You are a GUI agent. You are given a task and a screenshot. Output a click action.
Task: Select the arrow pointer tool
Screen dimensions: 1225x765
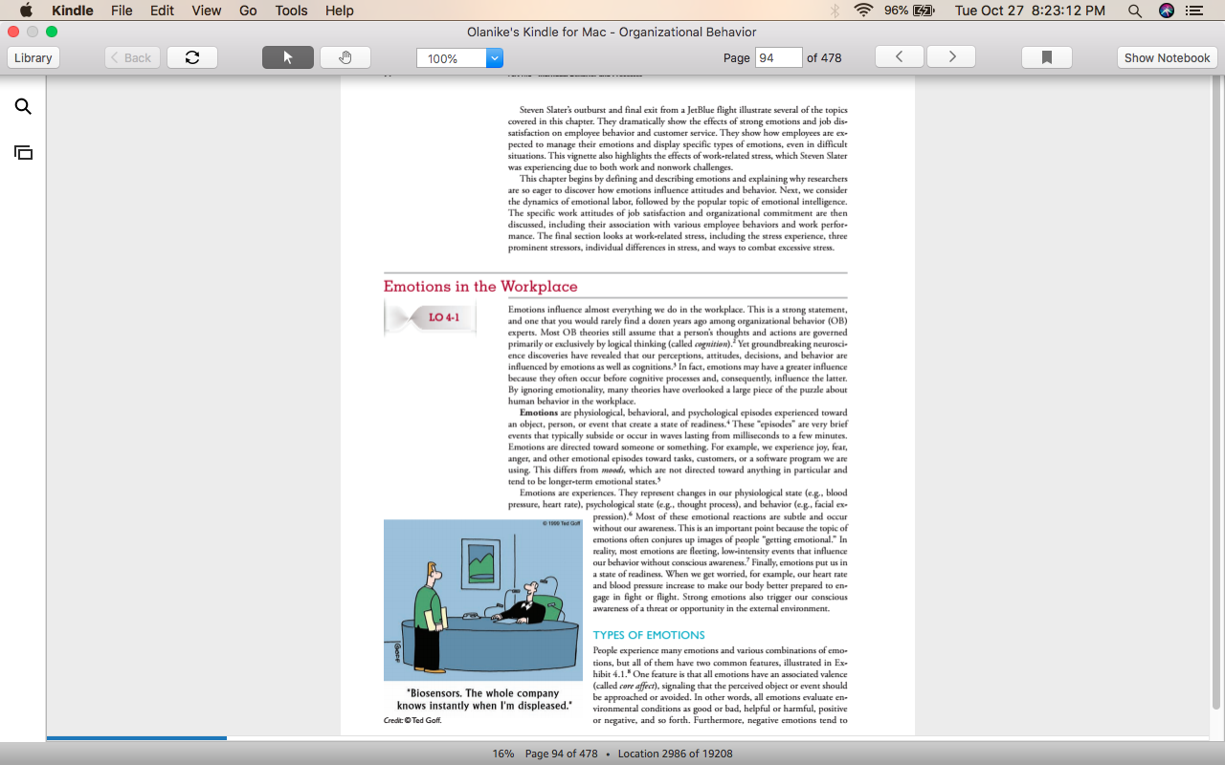[288, 57]
